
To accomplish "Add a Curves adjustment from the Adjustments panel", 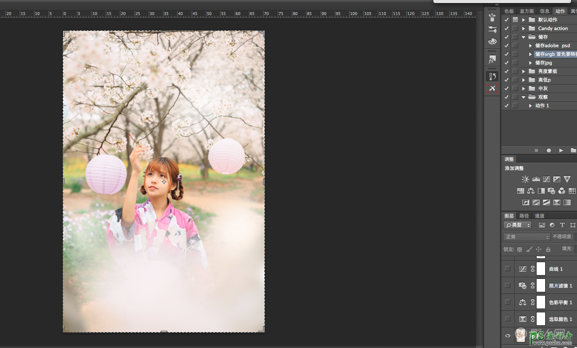I will pyautogui.click(x=546, y=179).
